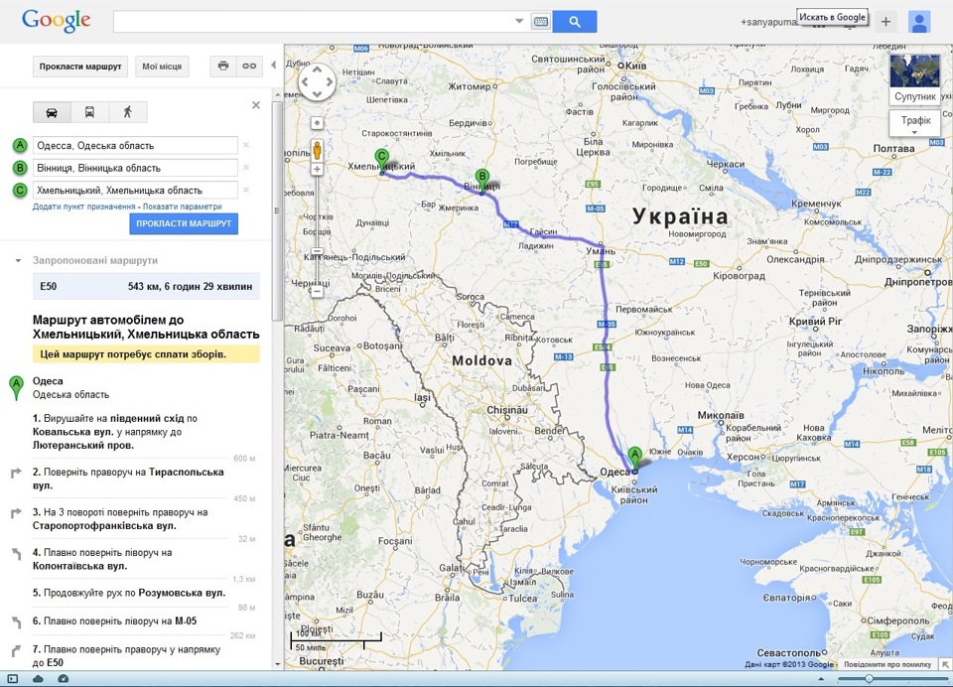Click step 2 turn onto Тираспольська вул.
Viewport: 953px width, 687px height.
128,479
